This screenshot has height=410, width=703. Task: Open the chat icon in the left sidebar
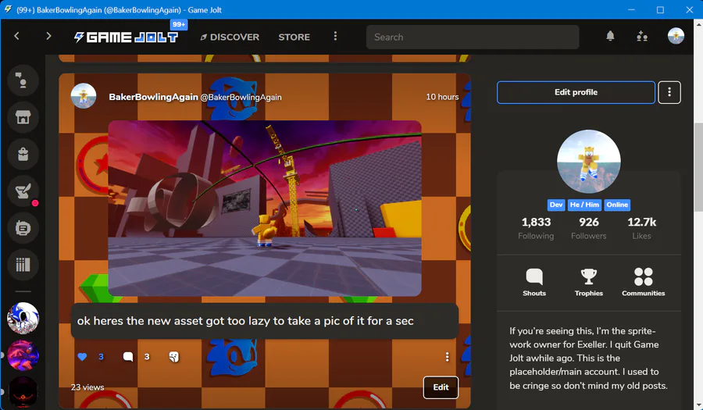click(23, 80)
